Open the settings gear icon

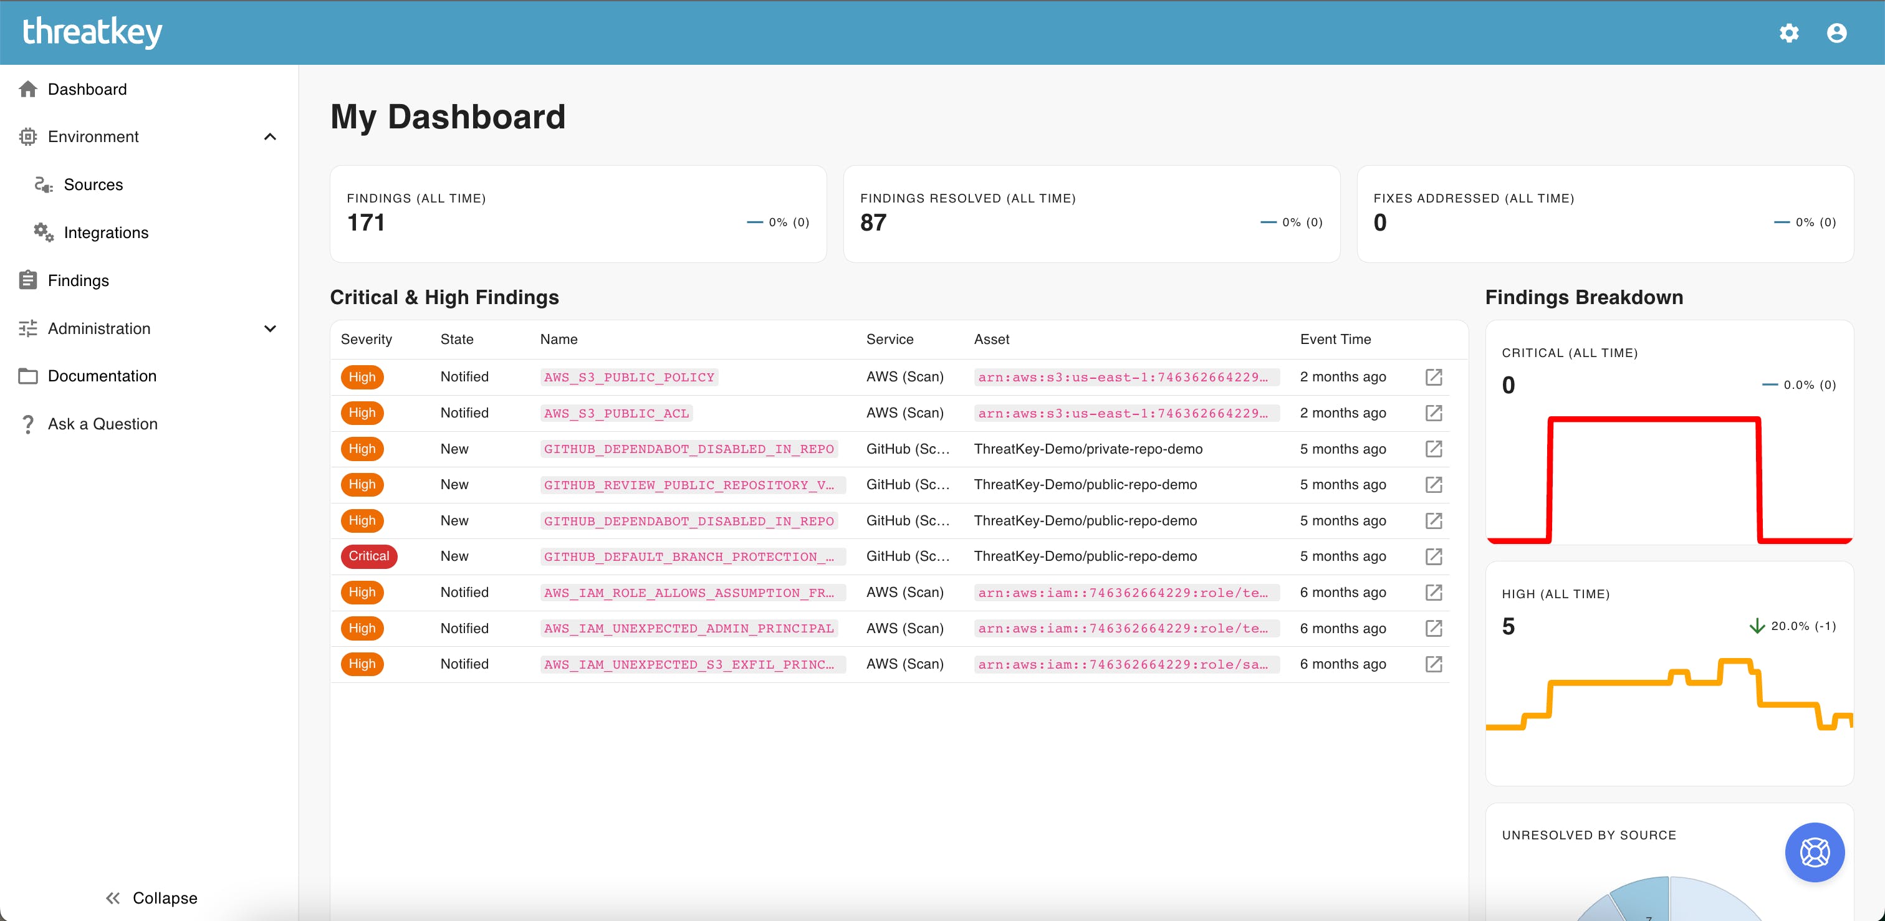(1788, 33)
